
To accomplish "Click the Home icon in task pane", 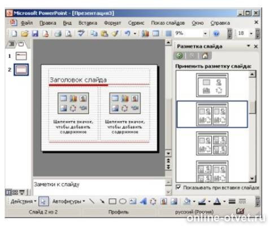I will pyautogui.click(x=205, y=56).
